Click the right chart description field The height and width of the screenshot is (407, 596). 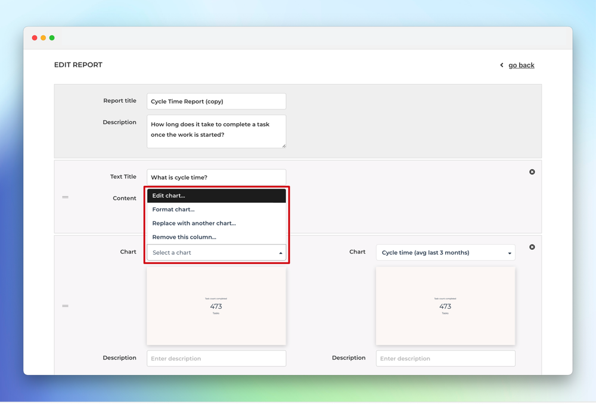pyautogui.click(x=445, y=358)
